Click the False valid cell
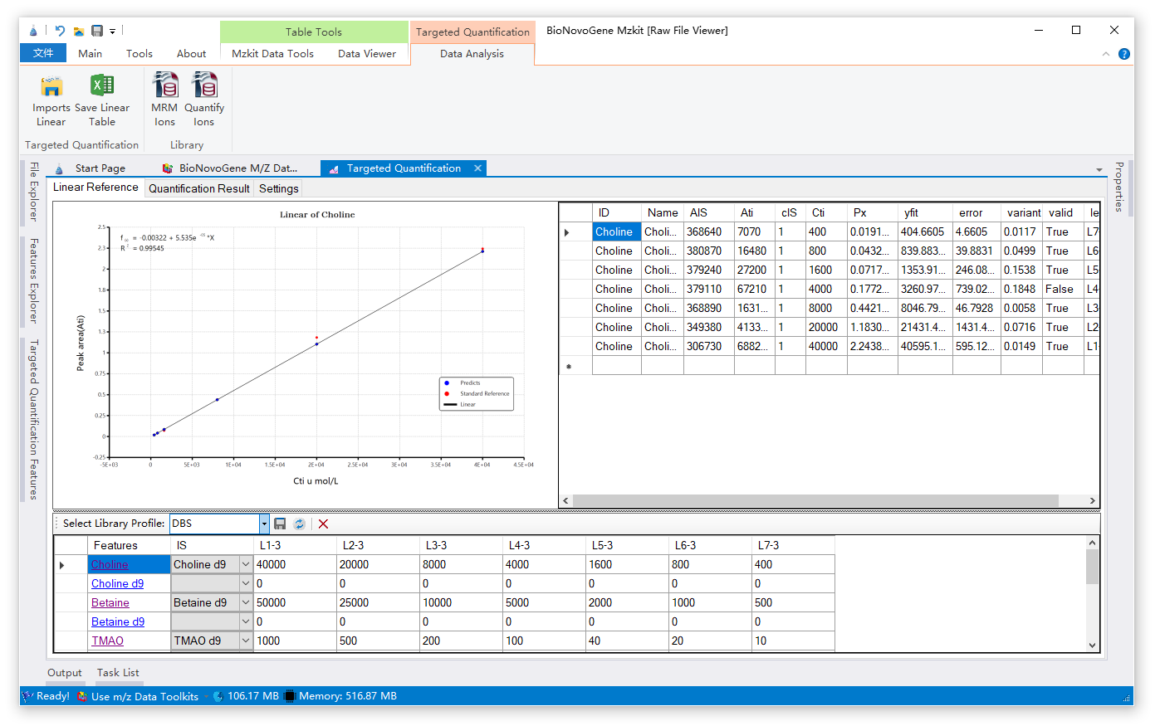The image size is (1160, 726). [x=1063, y=289]
